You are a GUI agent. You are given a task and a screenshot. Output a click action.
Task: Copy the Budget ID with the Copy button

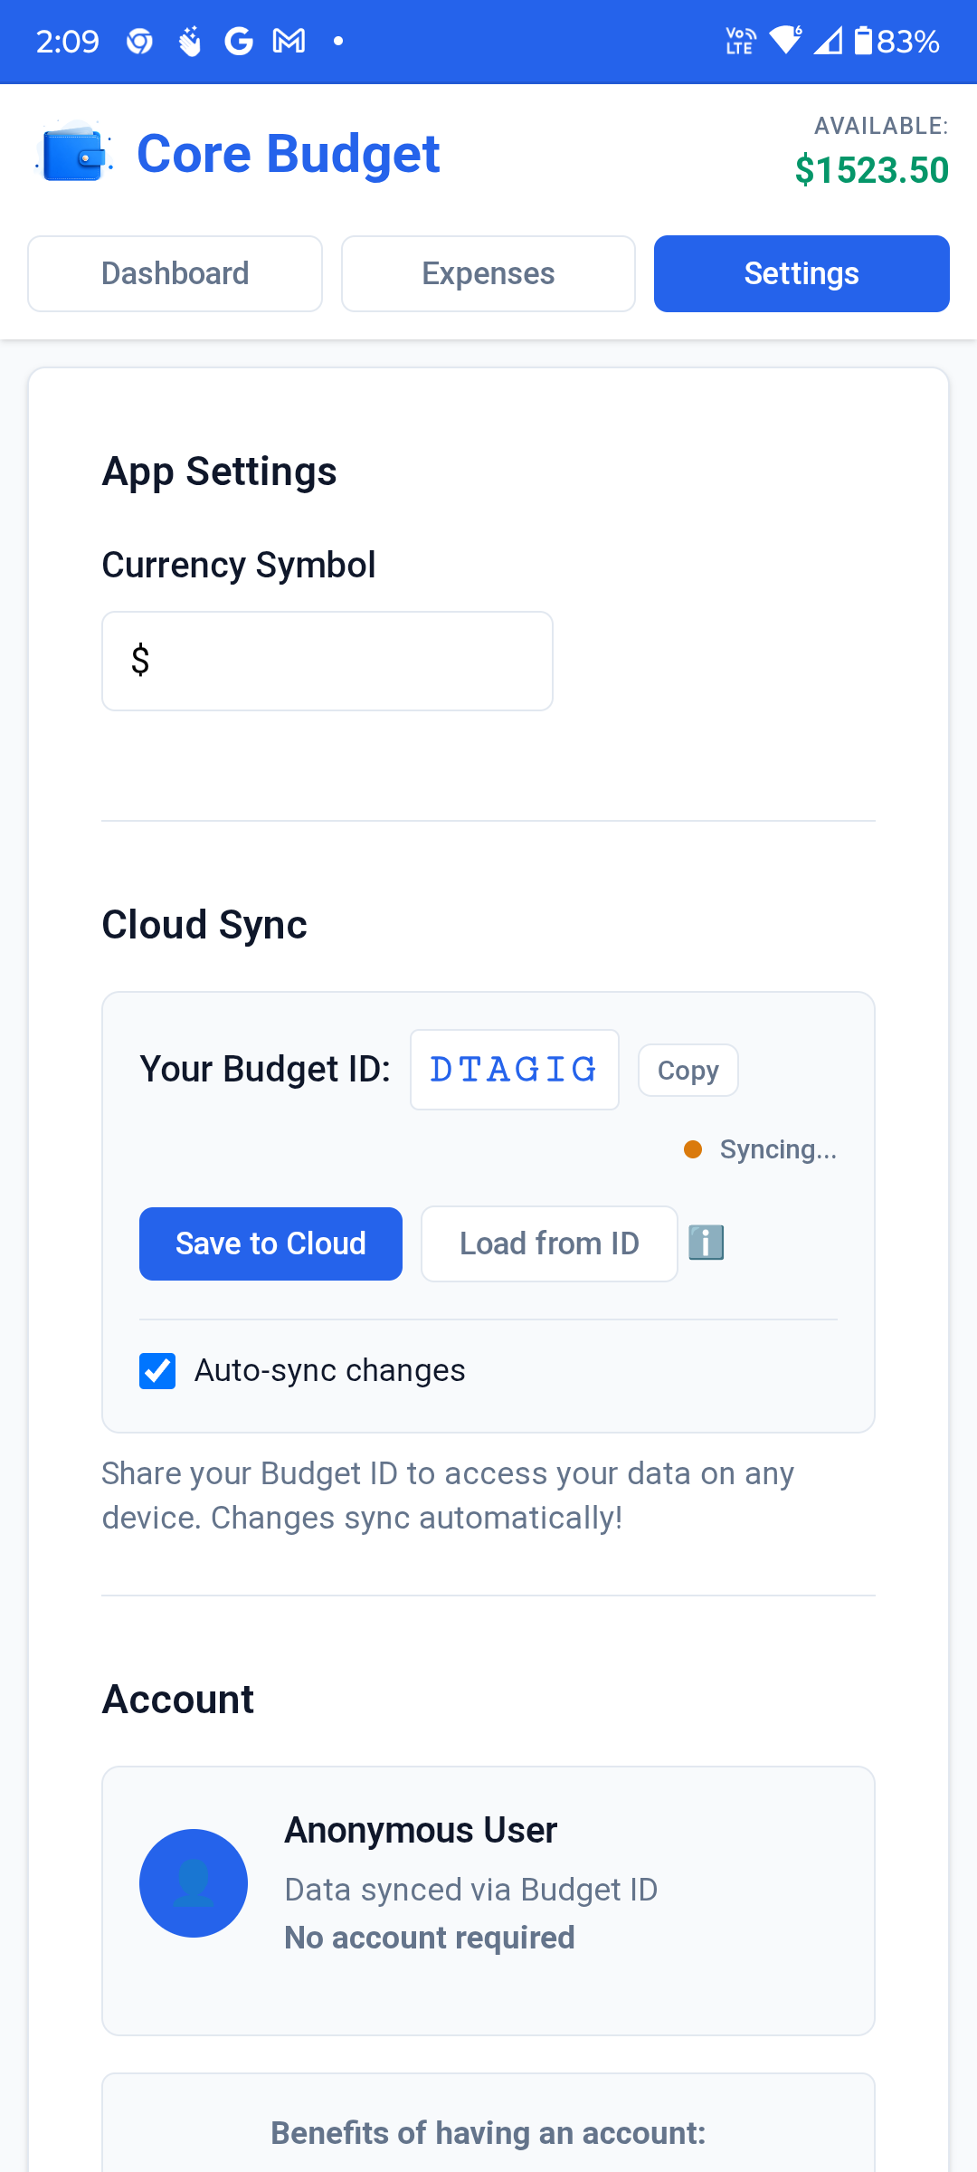688,1070
